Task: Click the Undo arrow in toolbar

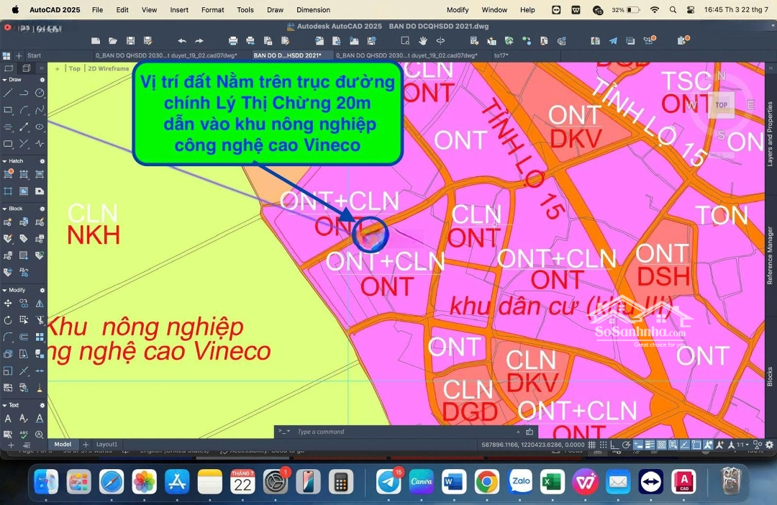Action: (x=181, y=41)
